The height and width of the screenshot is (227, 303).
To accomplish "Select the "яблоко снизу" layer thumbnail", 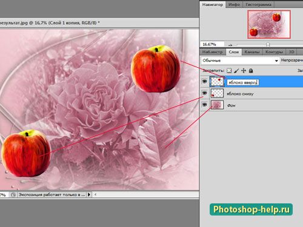I will pyautogui.click(x=217, y=93).
